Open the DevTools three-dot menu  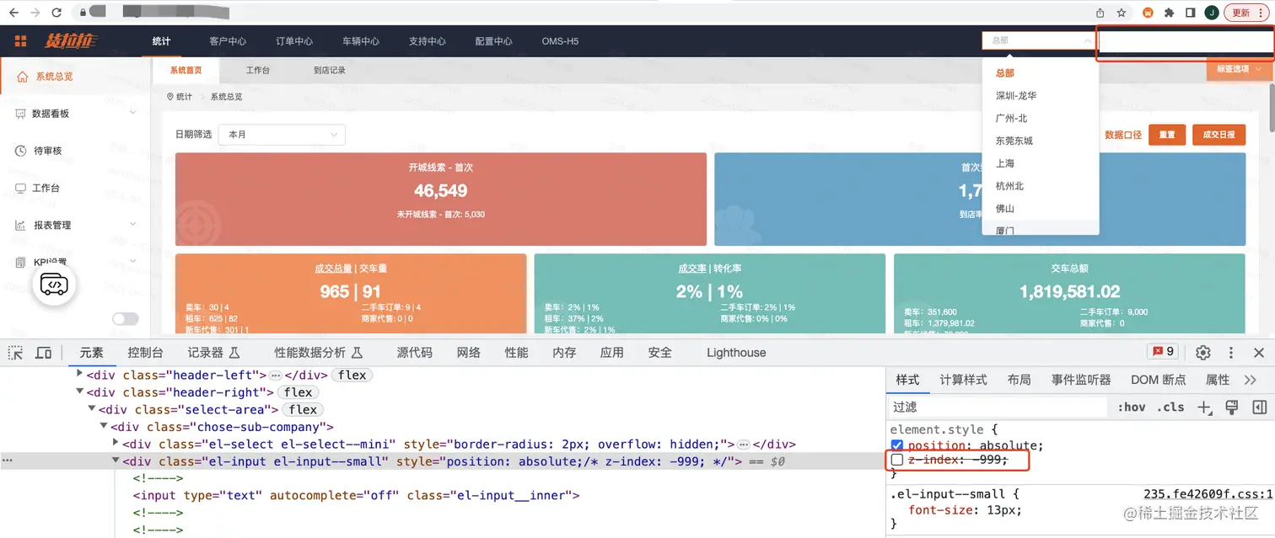[1231, 353]
